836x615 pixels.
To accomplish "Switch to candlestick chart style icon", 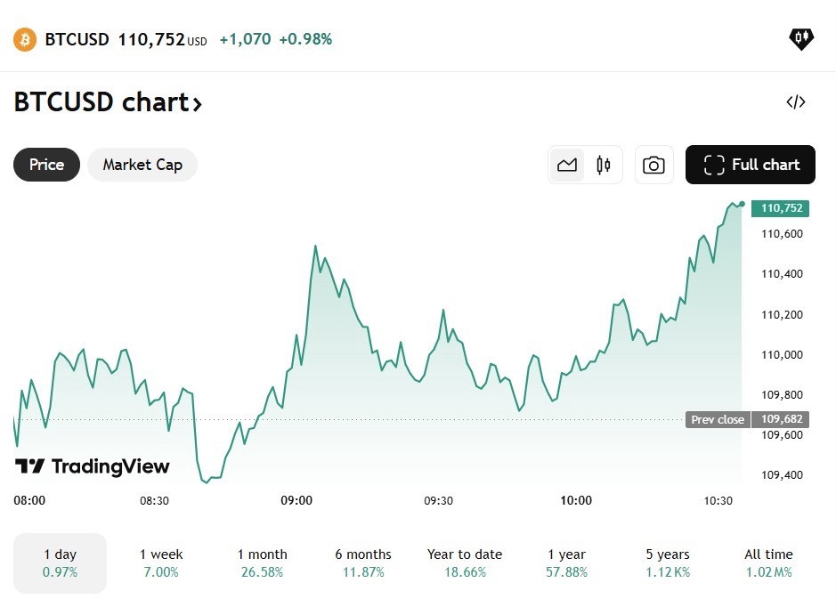I will pyautogui.click(x=604, y=165).
